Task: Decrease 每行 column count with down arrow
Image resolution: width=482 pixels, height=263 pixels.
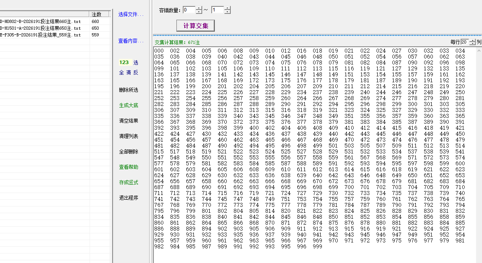Action: [x=472, y=44]
